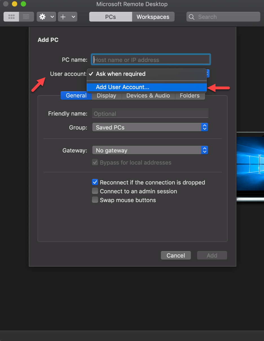
Task: Click the Add button
Action: pos(212,255)
